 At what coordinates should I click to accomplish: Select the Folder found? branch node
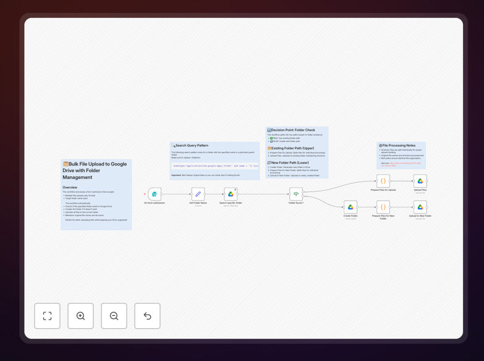coord(295,194)
